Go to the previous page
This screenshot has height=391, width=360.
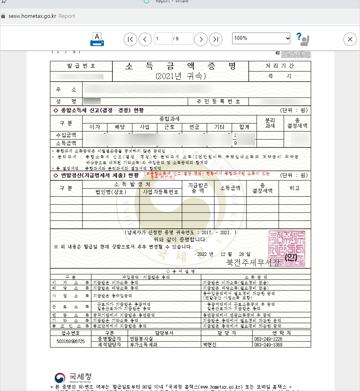145,39
